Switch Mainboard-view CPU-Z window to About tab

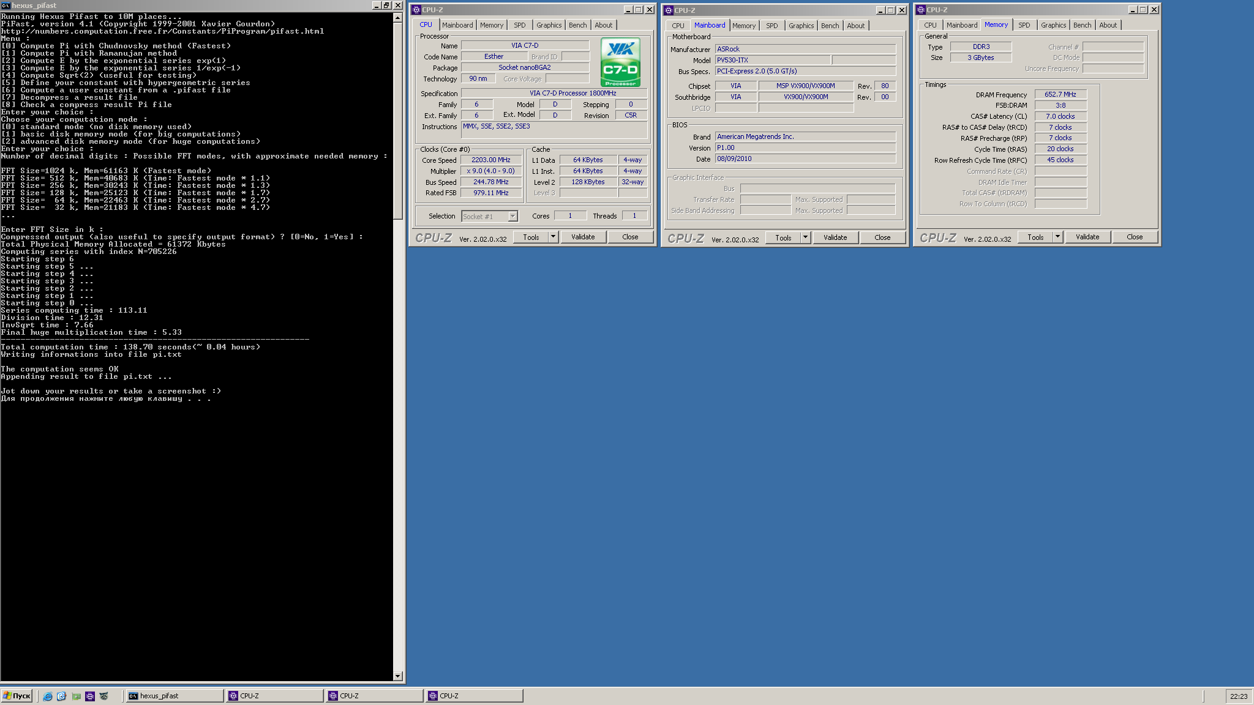(856, 26)
